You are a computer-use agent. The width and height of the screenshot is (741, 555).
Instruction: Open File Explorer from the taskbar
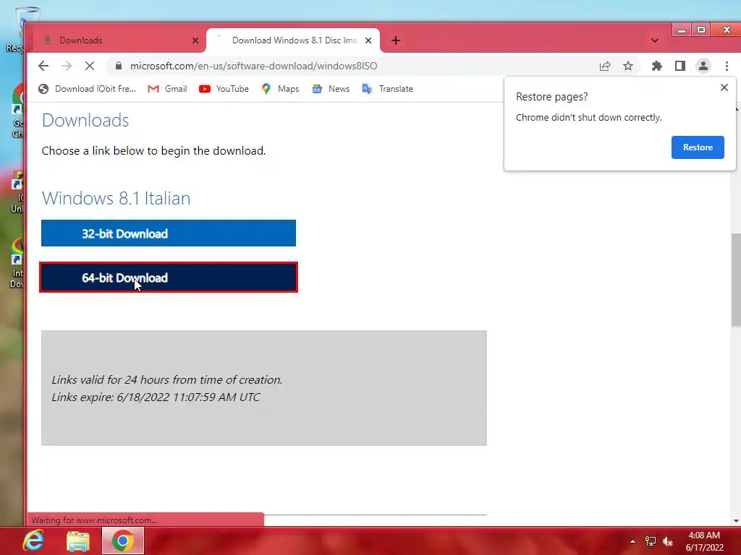point(78,541)
